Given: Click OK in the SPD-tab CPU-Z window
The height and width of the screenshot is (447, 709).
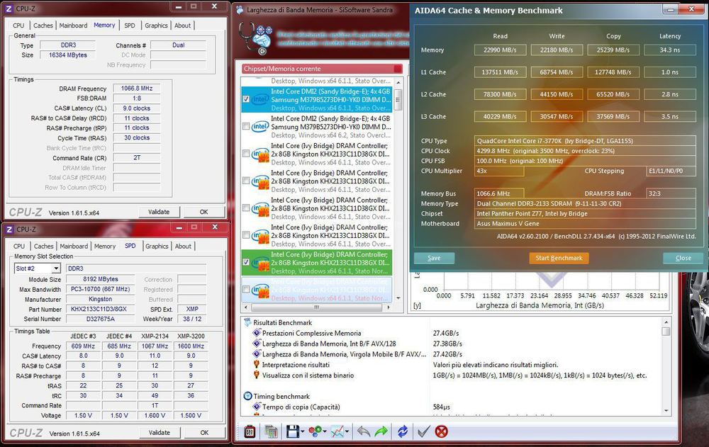Looking at the screenshot, I should point(204,433).
